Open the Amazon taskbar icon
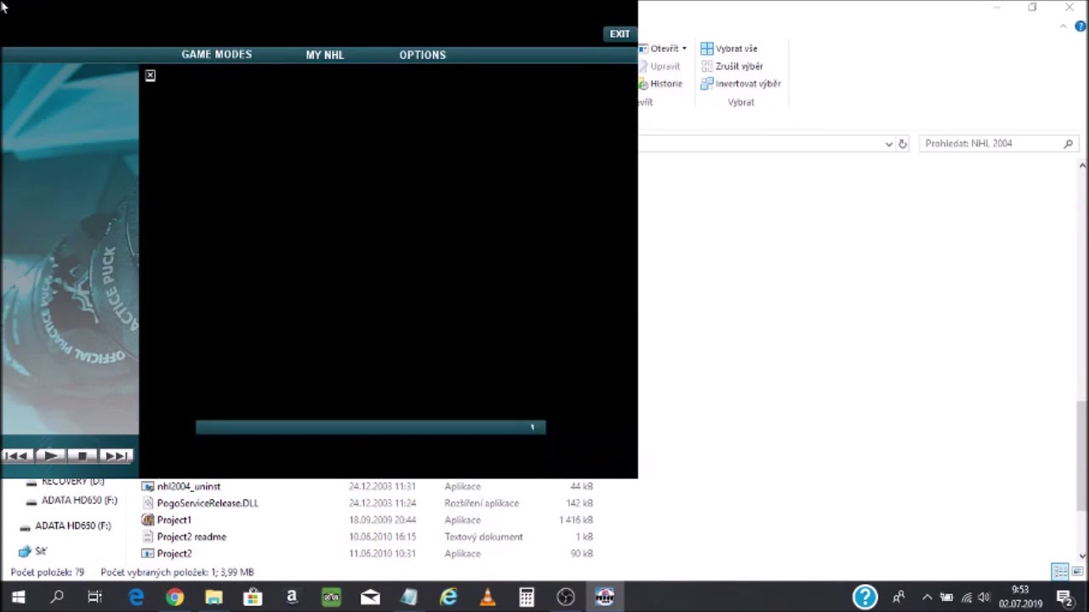 click(x=292, y=598)
